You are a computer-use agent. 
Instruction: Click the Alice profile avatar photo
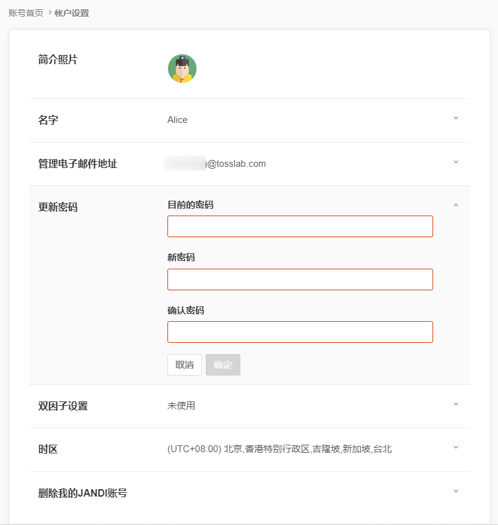point(182,69)
